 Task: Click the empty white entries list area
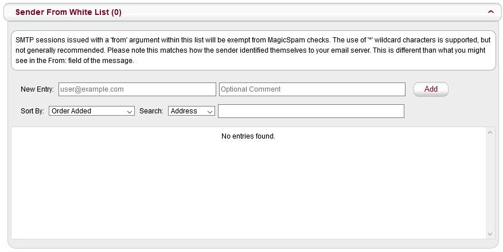[x=248, y=189]
